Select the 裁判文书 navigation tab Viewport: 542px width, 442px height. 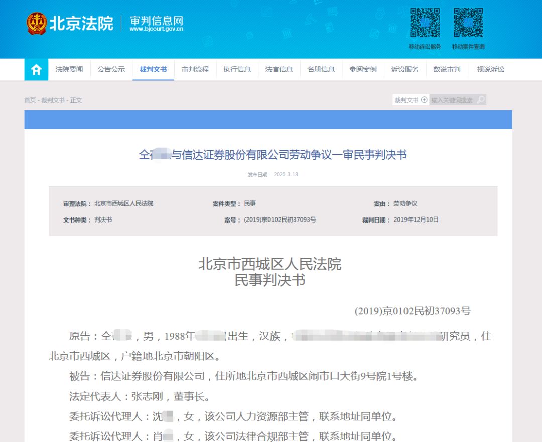pos(153,70)
